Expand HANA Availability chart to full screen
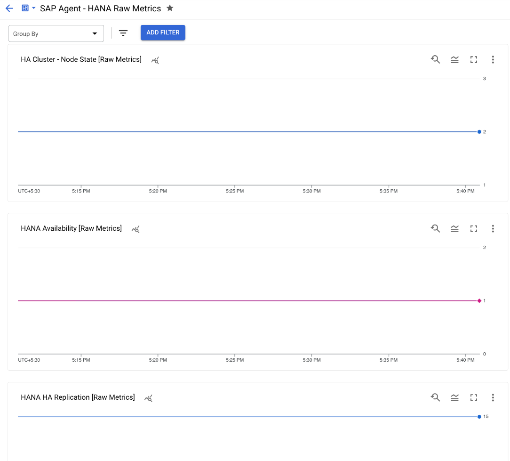The height and width of the screenshot is (461, 510). pyautogui.click(x=473, y=228)
